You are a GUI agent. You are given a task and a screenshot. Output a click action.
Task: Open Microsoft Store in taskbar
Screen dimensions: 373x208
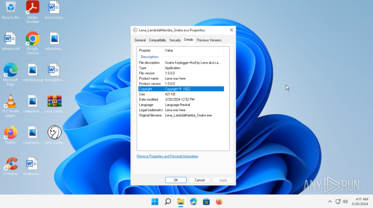coord(206,201)
